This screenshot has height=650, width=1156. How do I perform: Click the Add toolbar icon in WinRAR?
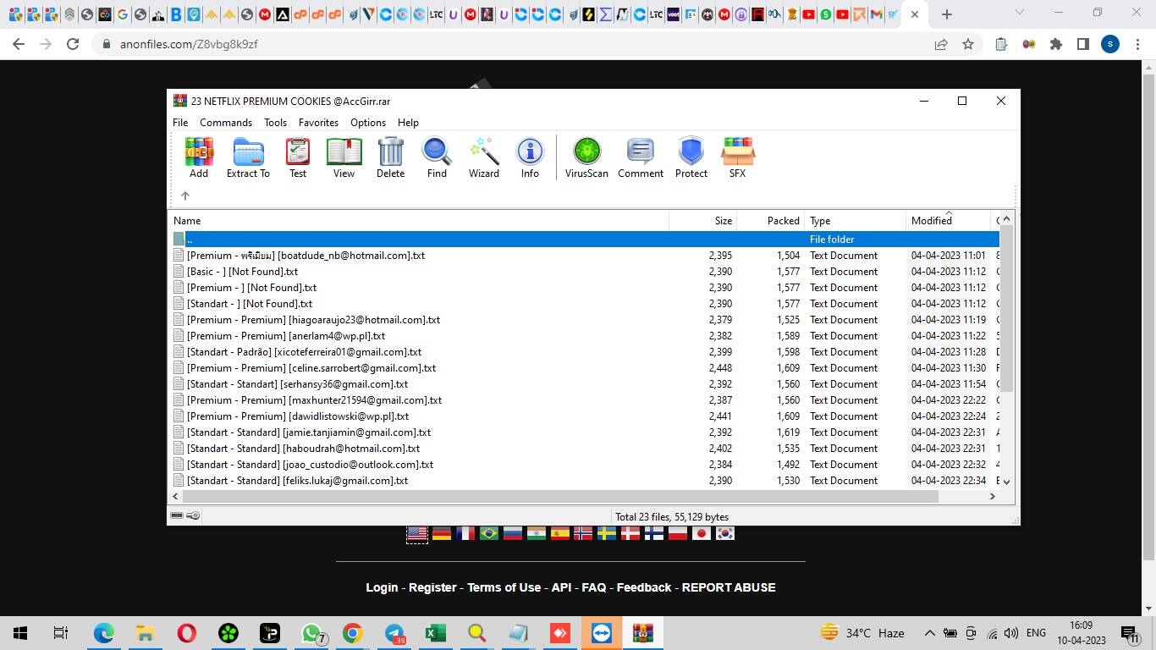click(x=199, y=158)
